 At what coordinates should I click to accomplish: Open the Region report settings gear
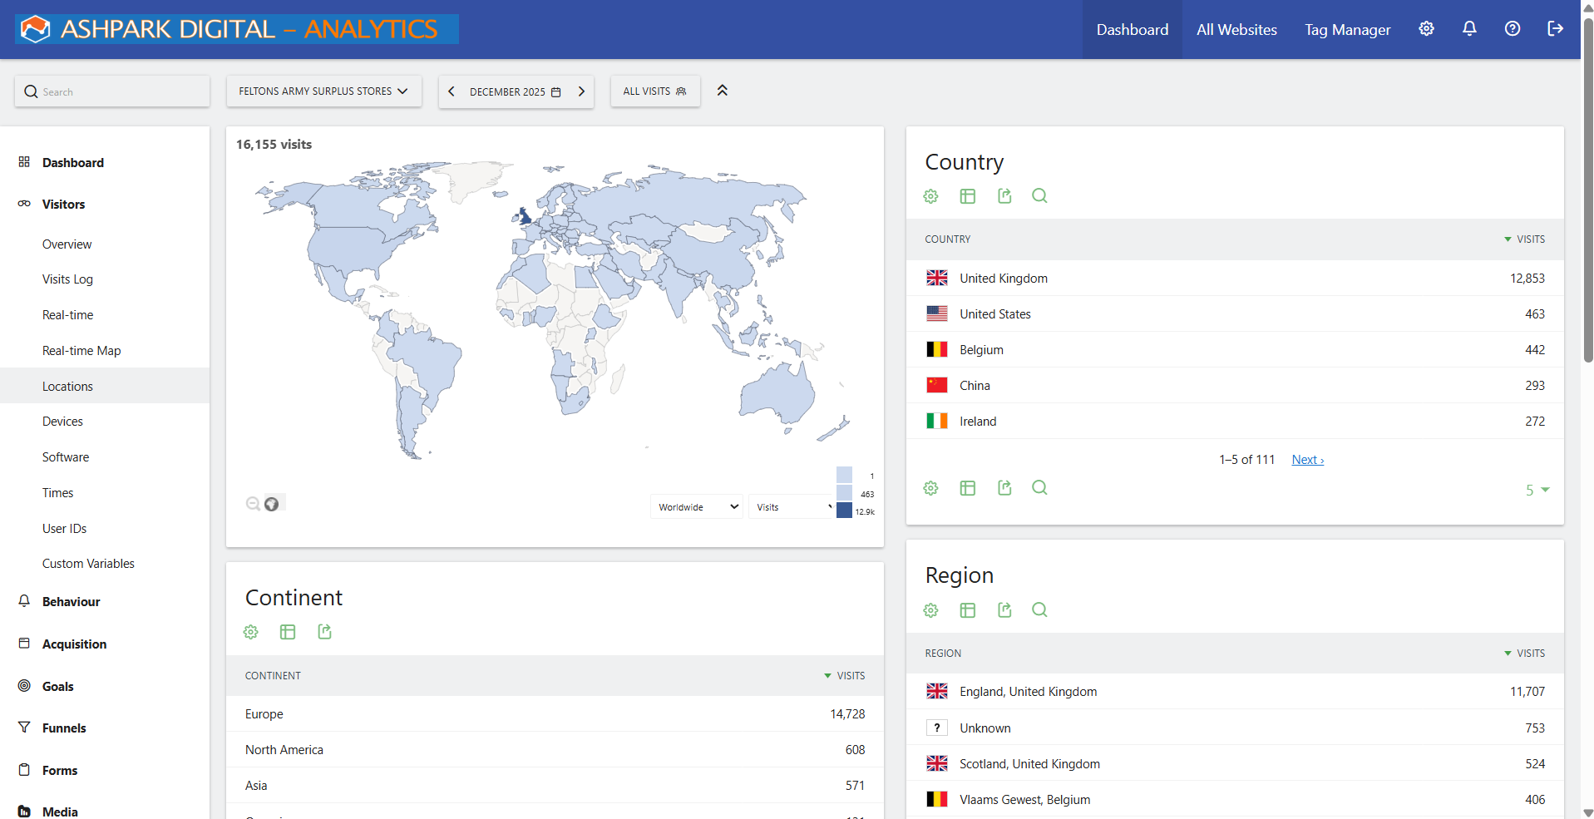point(930,609)
